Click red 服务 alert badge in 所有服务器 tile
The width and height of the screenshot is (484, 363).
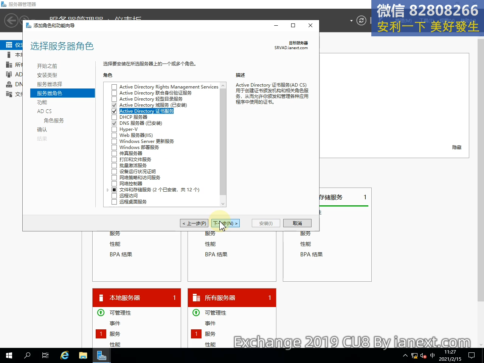coord(196,334)
